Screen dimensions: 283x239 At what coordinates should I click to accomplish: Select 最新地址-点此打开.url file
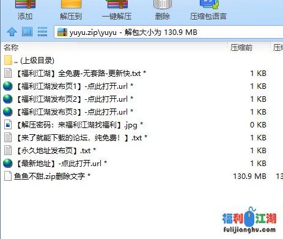pos(55,164)
